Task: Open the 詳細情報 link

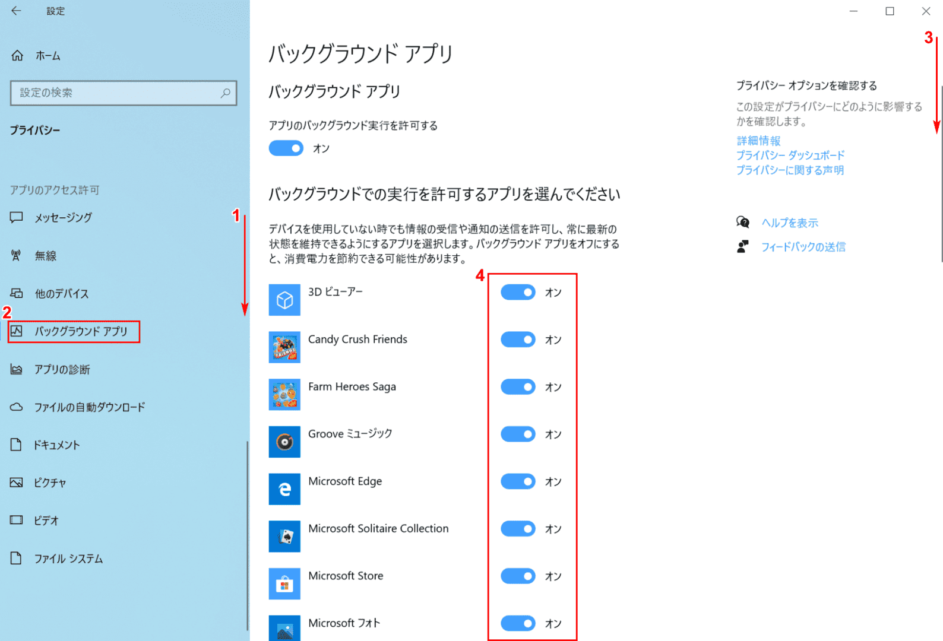Action: [758, 141]
